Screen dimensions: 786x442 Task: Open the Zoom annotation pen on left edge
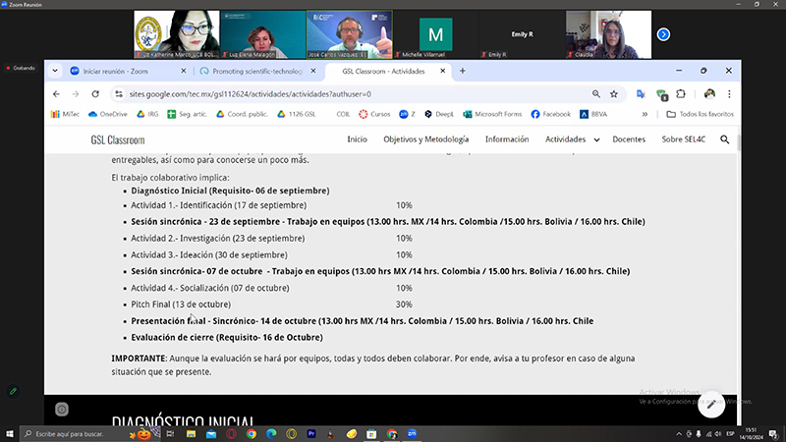[13, 391]
